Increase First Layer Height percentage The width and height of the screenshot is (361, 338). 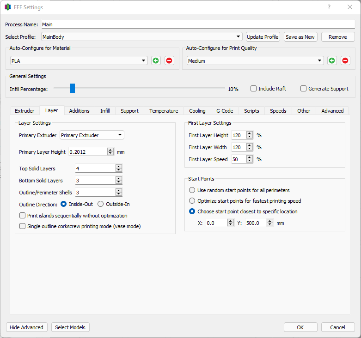coord(250,133)
